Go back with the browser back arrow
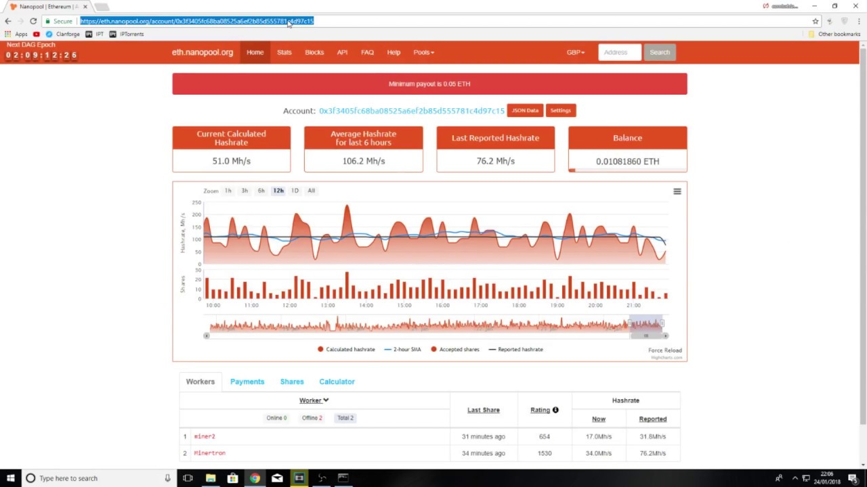Image resolution: width=867 pixels, height=487 pixels. (x=8, y=21)
